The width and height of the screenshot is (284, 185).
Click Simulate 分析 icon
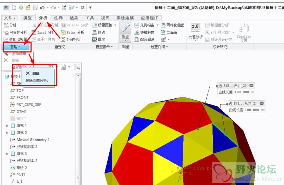[x=244, y=32]
